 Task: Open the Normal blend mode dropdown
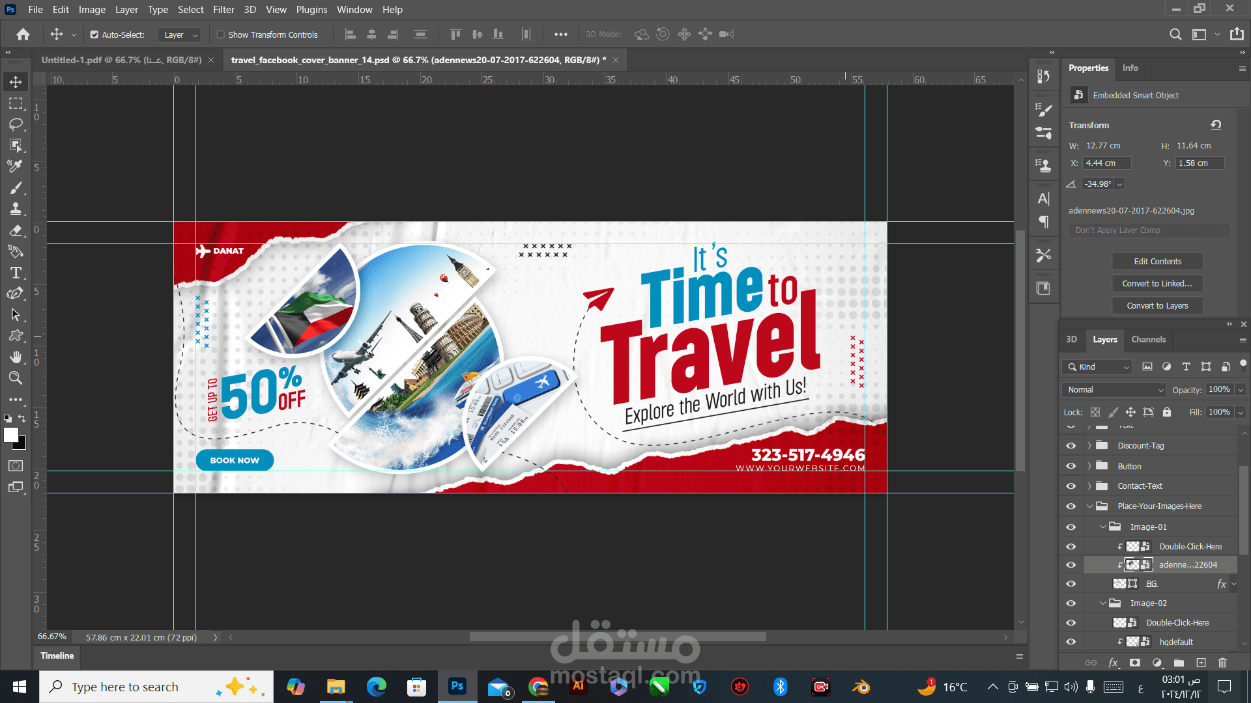(x=1115, y=389)
